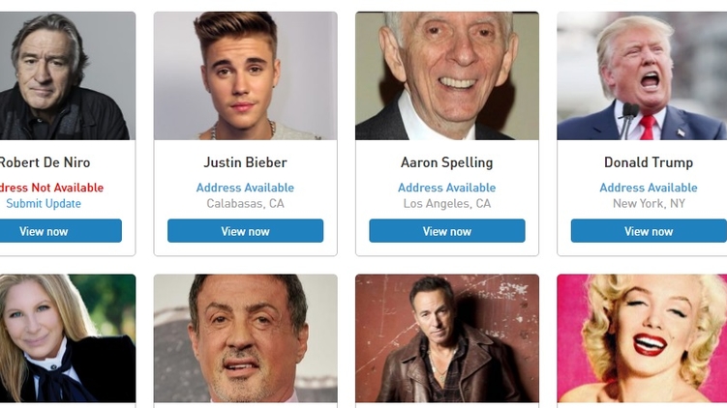Select the blonde woman on pink background photo
This screenshot has width=727, height=408.
(642, 338)
